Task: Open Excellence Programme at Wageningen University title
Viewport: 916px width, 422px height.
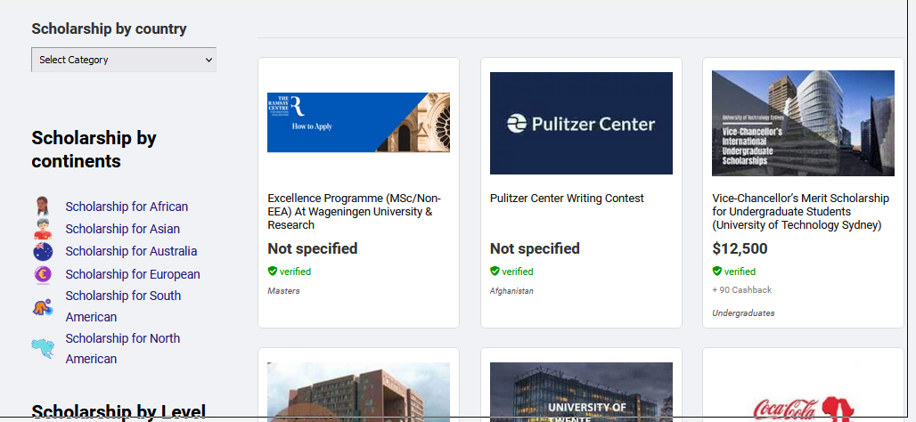Action: coord(354,212)
